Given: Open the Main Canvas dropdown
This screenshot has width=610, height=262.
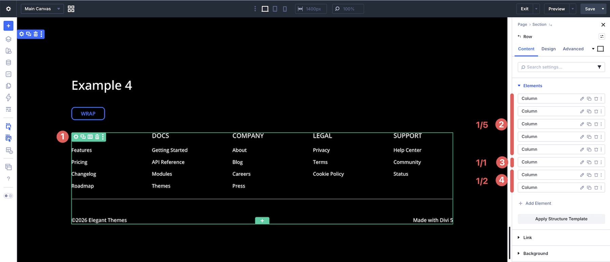Looking at the screenshot, I should coord(42,9).
